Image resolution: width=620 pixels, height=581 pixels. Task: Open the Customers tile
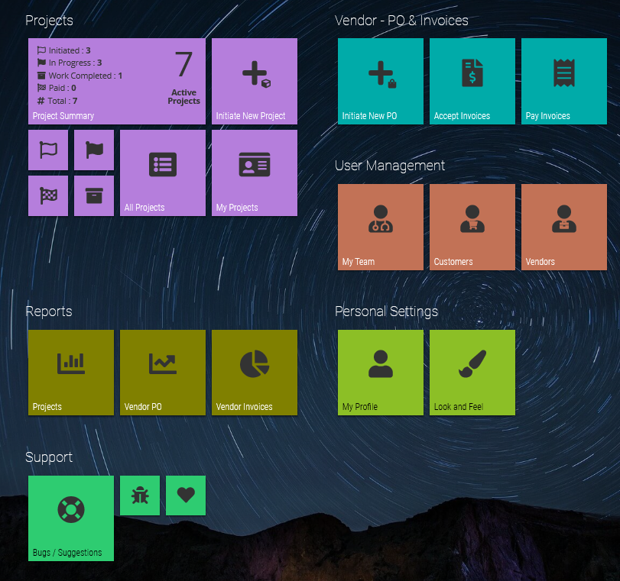472,227
